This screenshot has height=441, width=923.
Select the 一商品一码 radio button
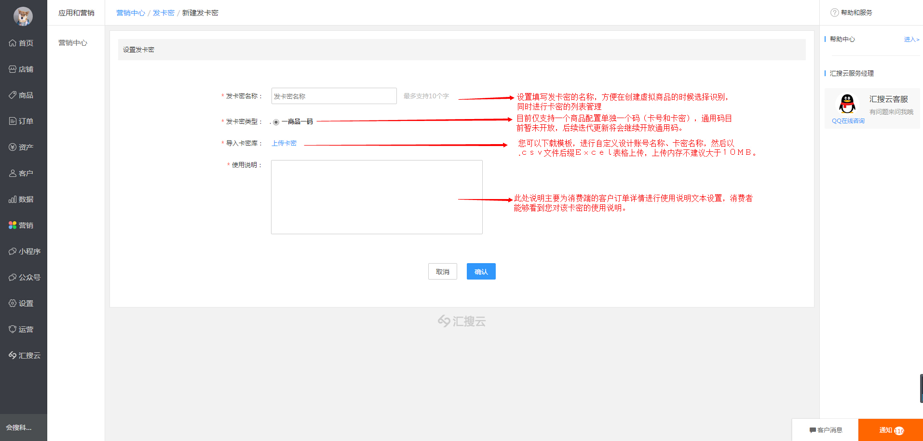[x=276, y=122]
